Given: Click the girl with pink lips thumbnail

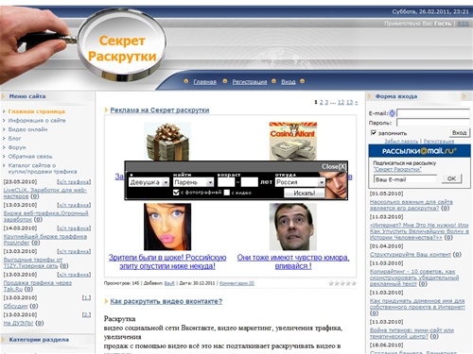Looking at the screenshot, I should coord(167,227).
